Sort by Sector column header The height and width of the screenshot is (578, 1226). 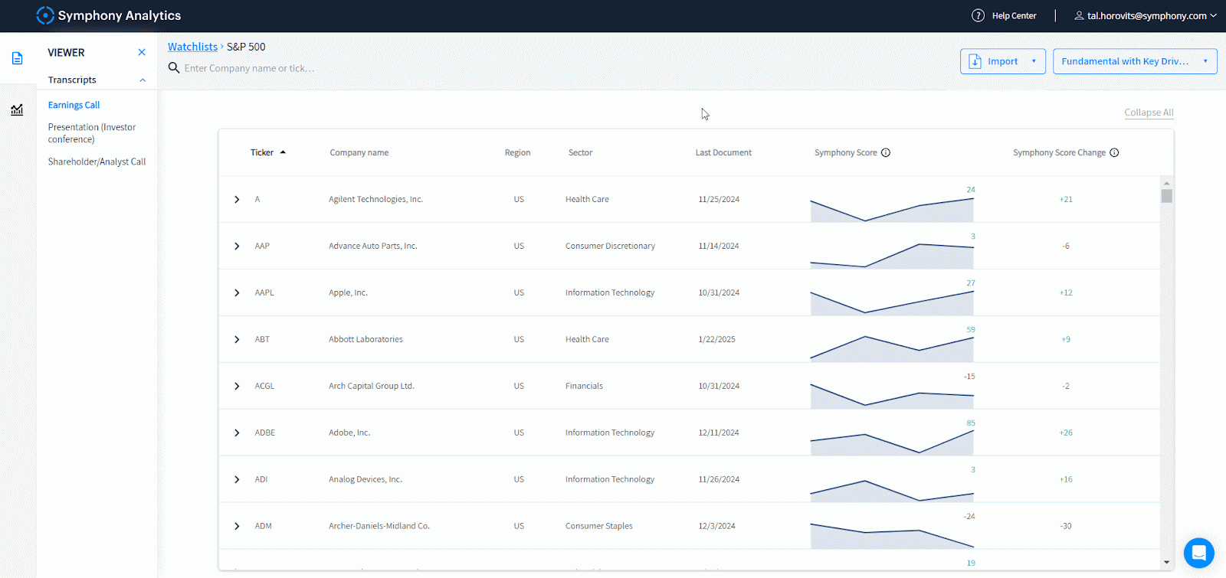click(x=580, y=152)
